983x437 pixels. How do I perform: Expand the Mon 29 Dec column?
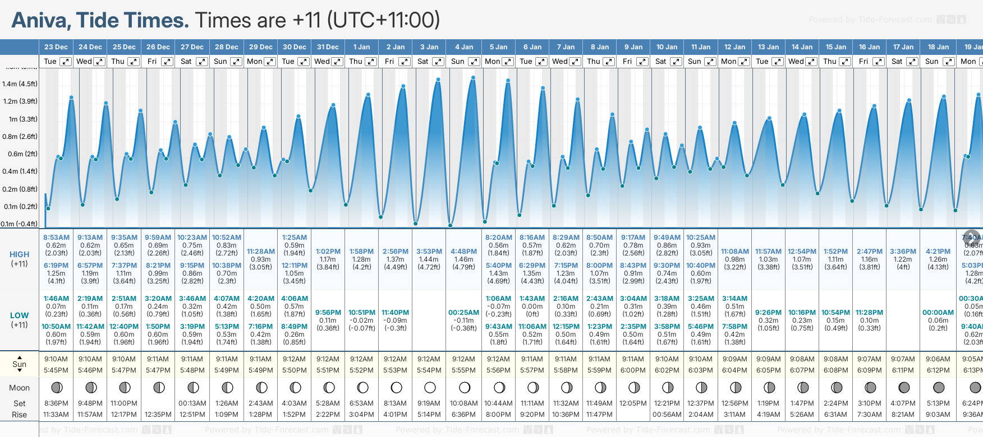coord(270,62)
